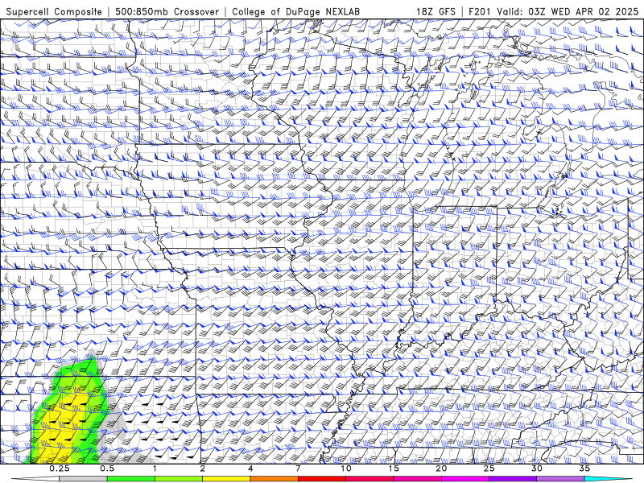The height and width of the screenshot is (483, 644).
Task: Click the legend value 30
Action: tap(537, 469)
